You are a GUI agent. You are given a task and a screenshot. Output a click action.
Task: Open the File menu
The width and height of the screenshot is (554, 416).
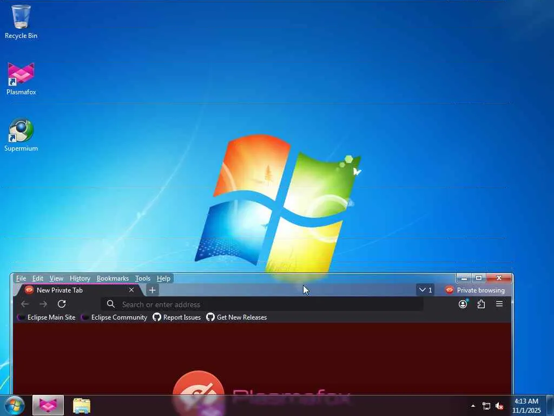[x=21, y=278]
